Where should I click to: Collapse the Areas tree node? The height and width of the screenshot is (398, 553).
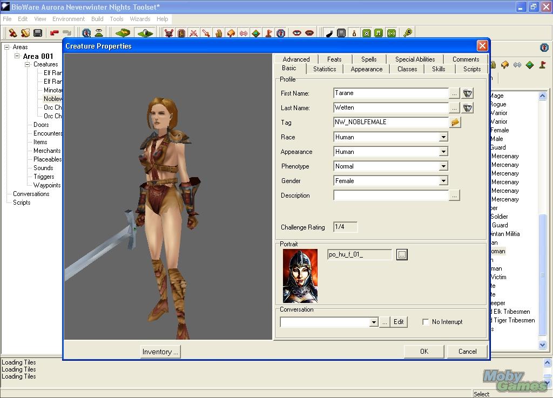click(6, 47)
